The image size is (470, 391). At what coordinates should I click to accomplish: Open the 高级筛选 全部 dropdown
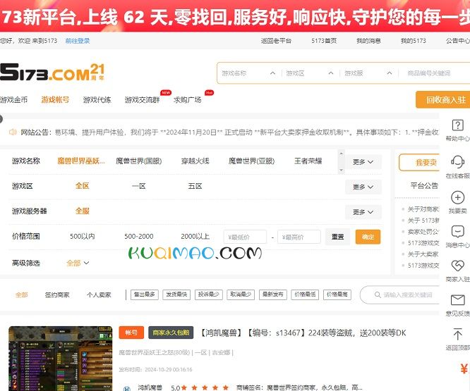click(x=78, y=263)
